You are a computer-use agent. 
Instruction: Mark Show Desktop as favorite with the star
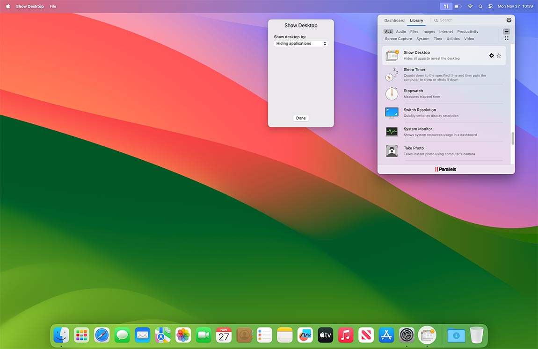pyautogui.click(x=499, y=55)
